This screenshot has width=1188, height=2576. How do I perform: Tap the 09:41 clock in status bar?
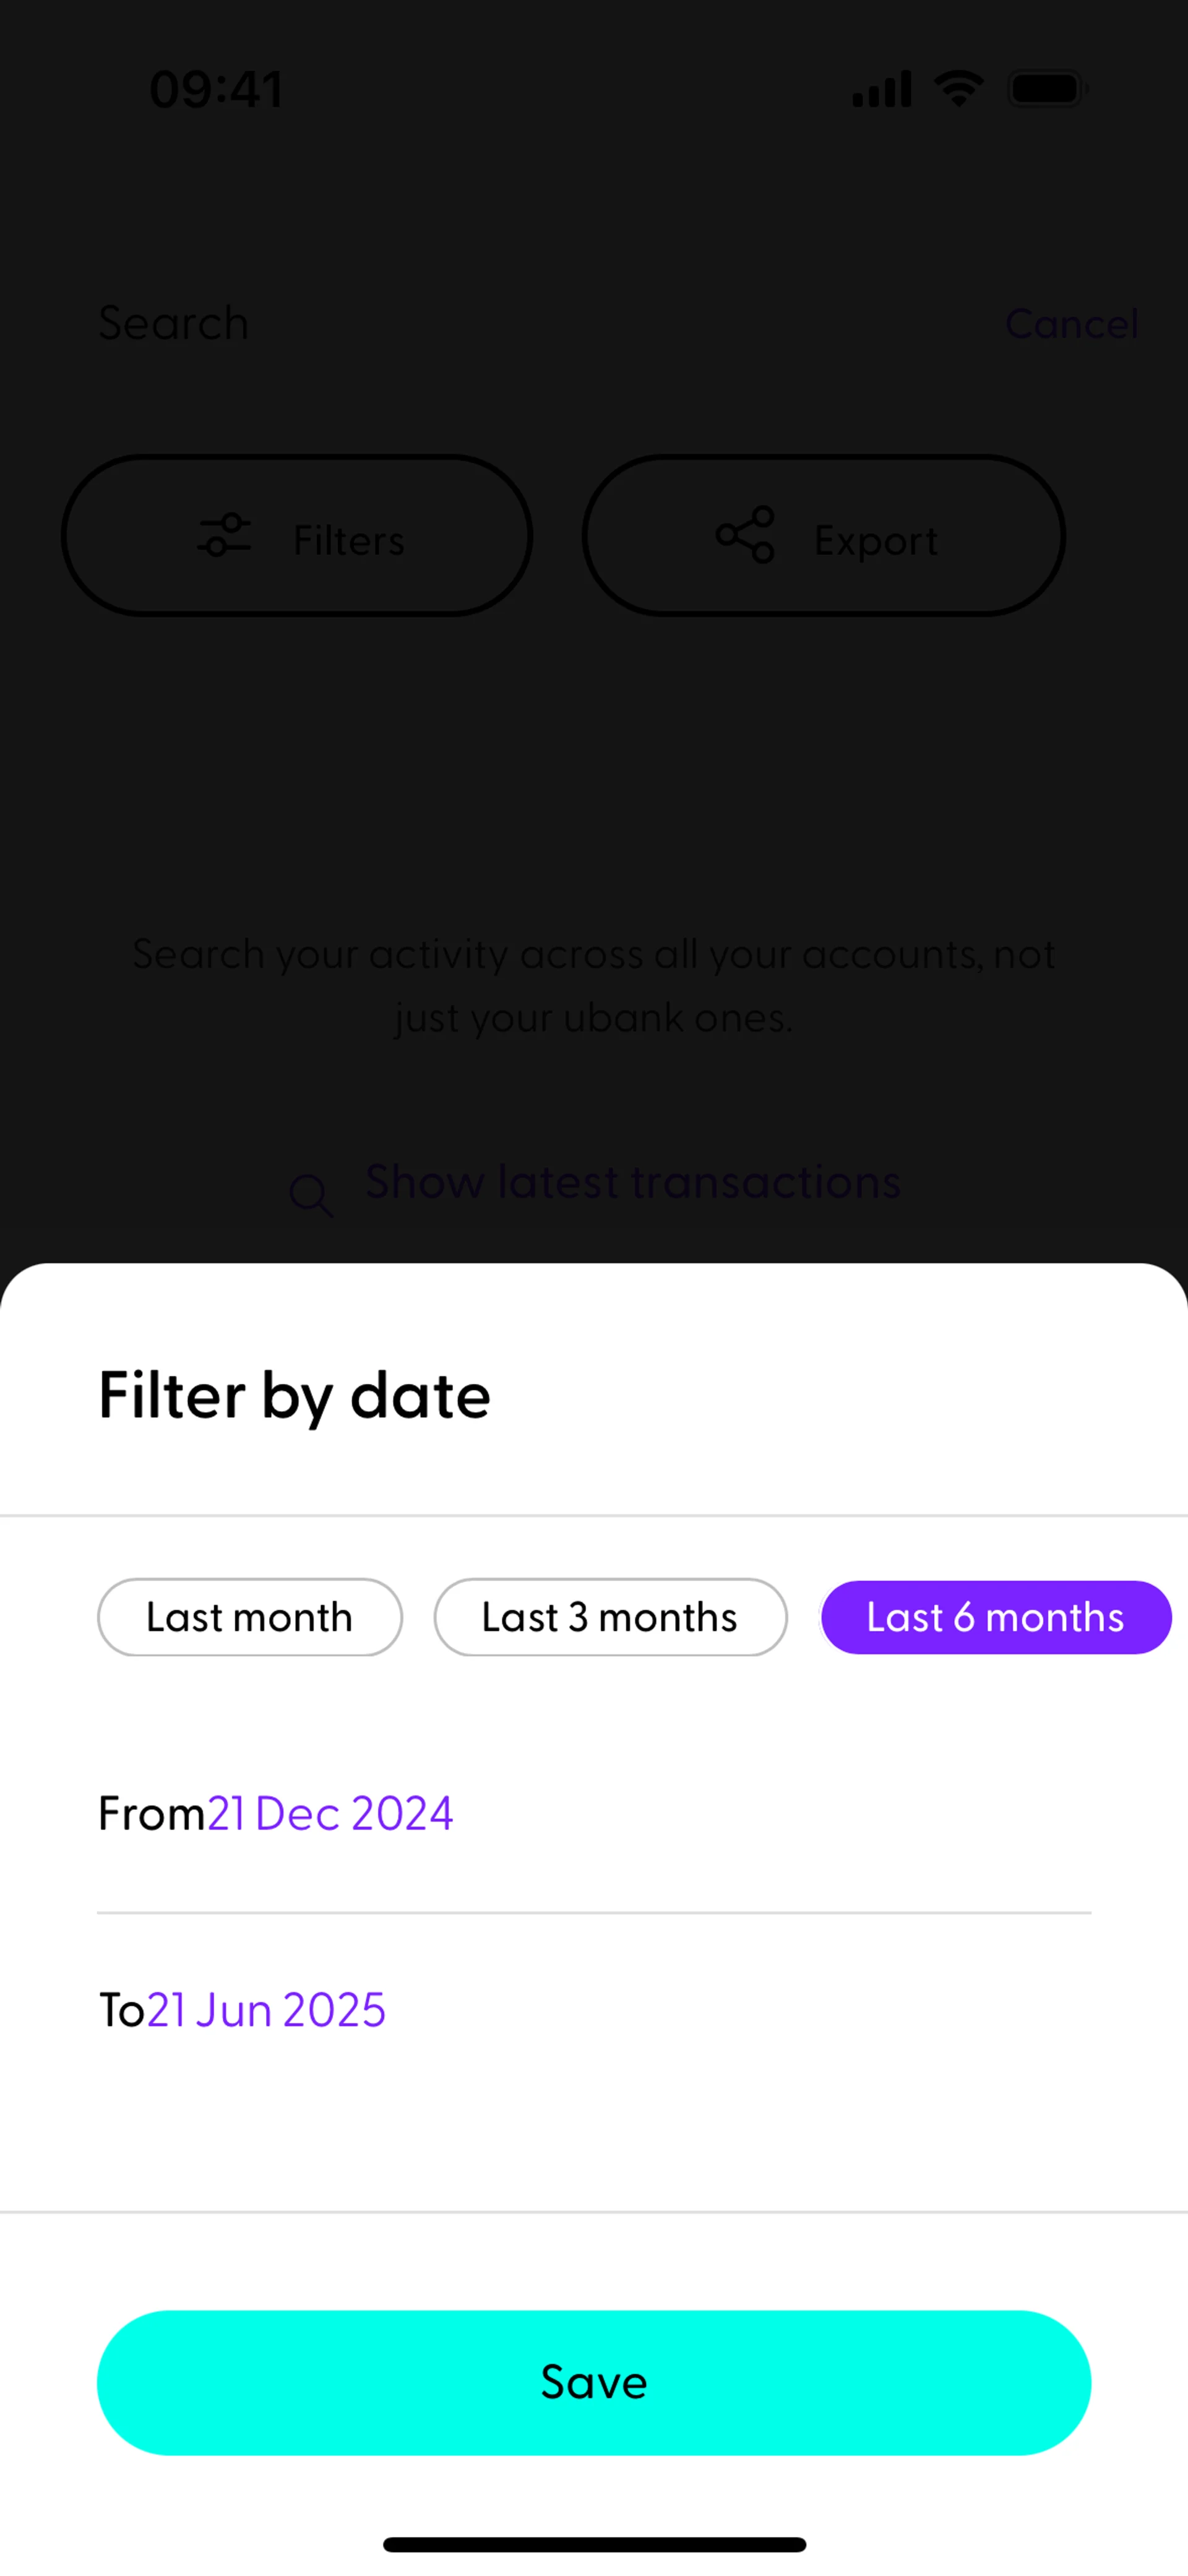coord(216,89)
